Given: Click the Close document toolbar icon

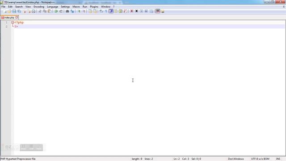Looking at the screenshot, I should coord(24,11).
